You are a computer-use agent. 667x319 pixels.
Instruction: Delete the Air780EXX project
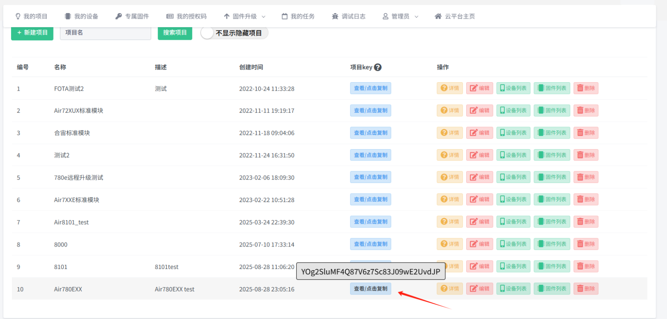click(585, 288)
